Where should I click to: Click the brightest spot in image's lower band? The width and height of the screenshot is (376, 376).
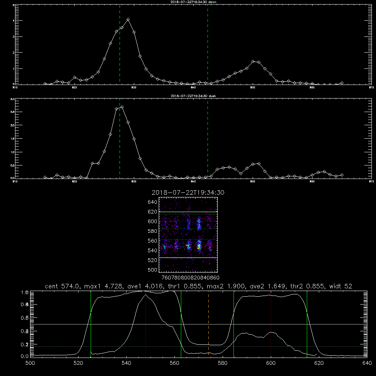point(199,246)
